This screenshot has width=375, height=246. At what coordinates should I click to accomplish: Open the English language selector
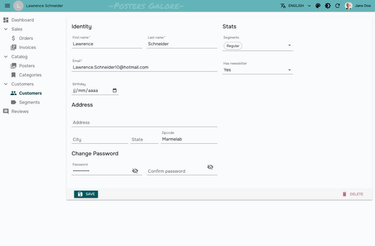296,6
